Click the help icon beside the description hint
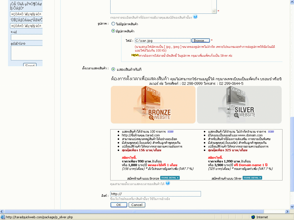Image resolution: width=294 pixels, height=220 pixels. pos(195,17)
